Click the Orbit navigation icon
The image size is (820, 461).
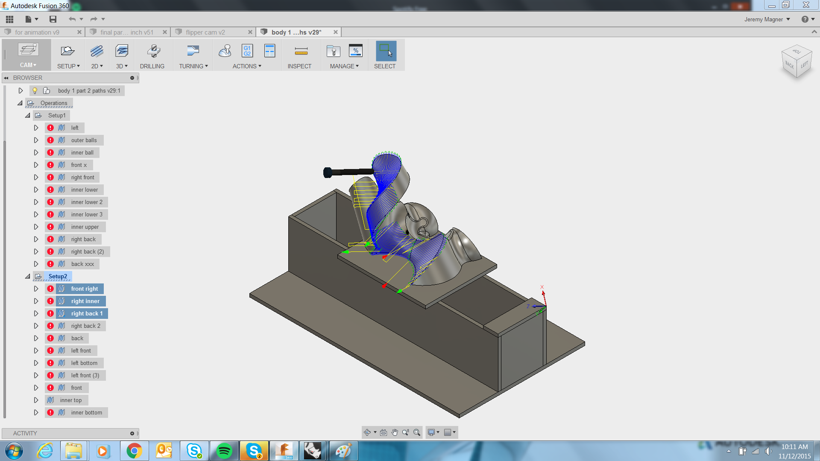[x=367, y=432]
